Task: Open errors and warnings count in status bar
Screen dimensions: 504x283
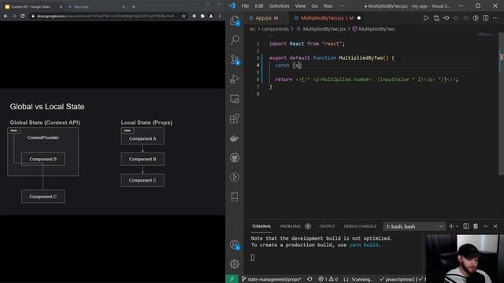Action: [328, 279]
